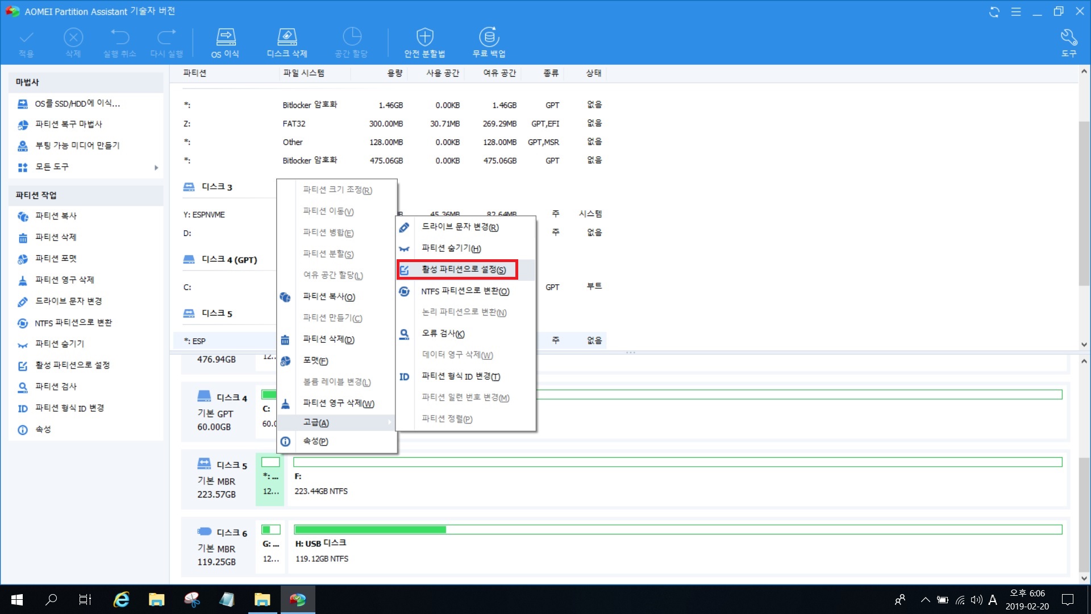Choose 오류 검사(K) in submenu
This screenshot has height=614, width=1091.
(x=465, y=334)
